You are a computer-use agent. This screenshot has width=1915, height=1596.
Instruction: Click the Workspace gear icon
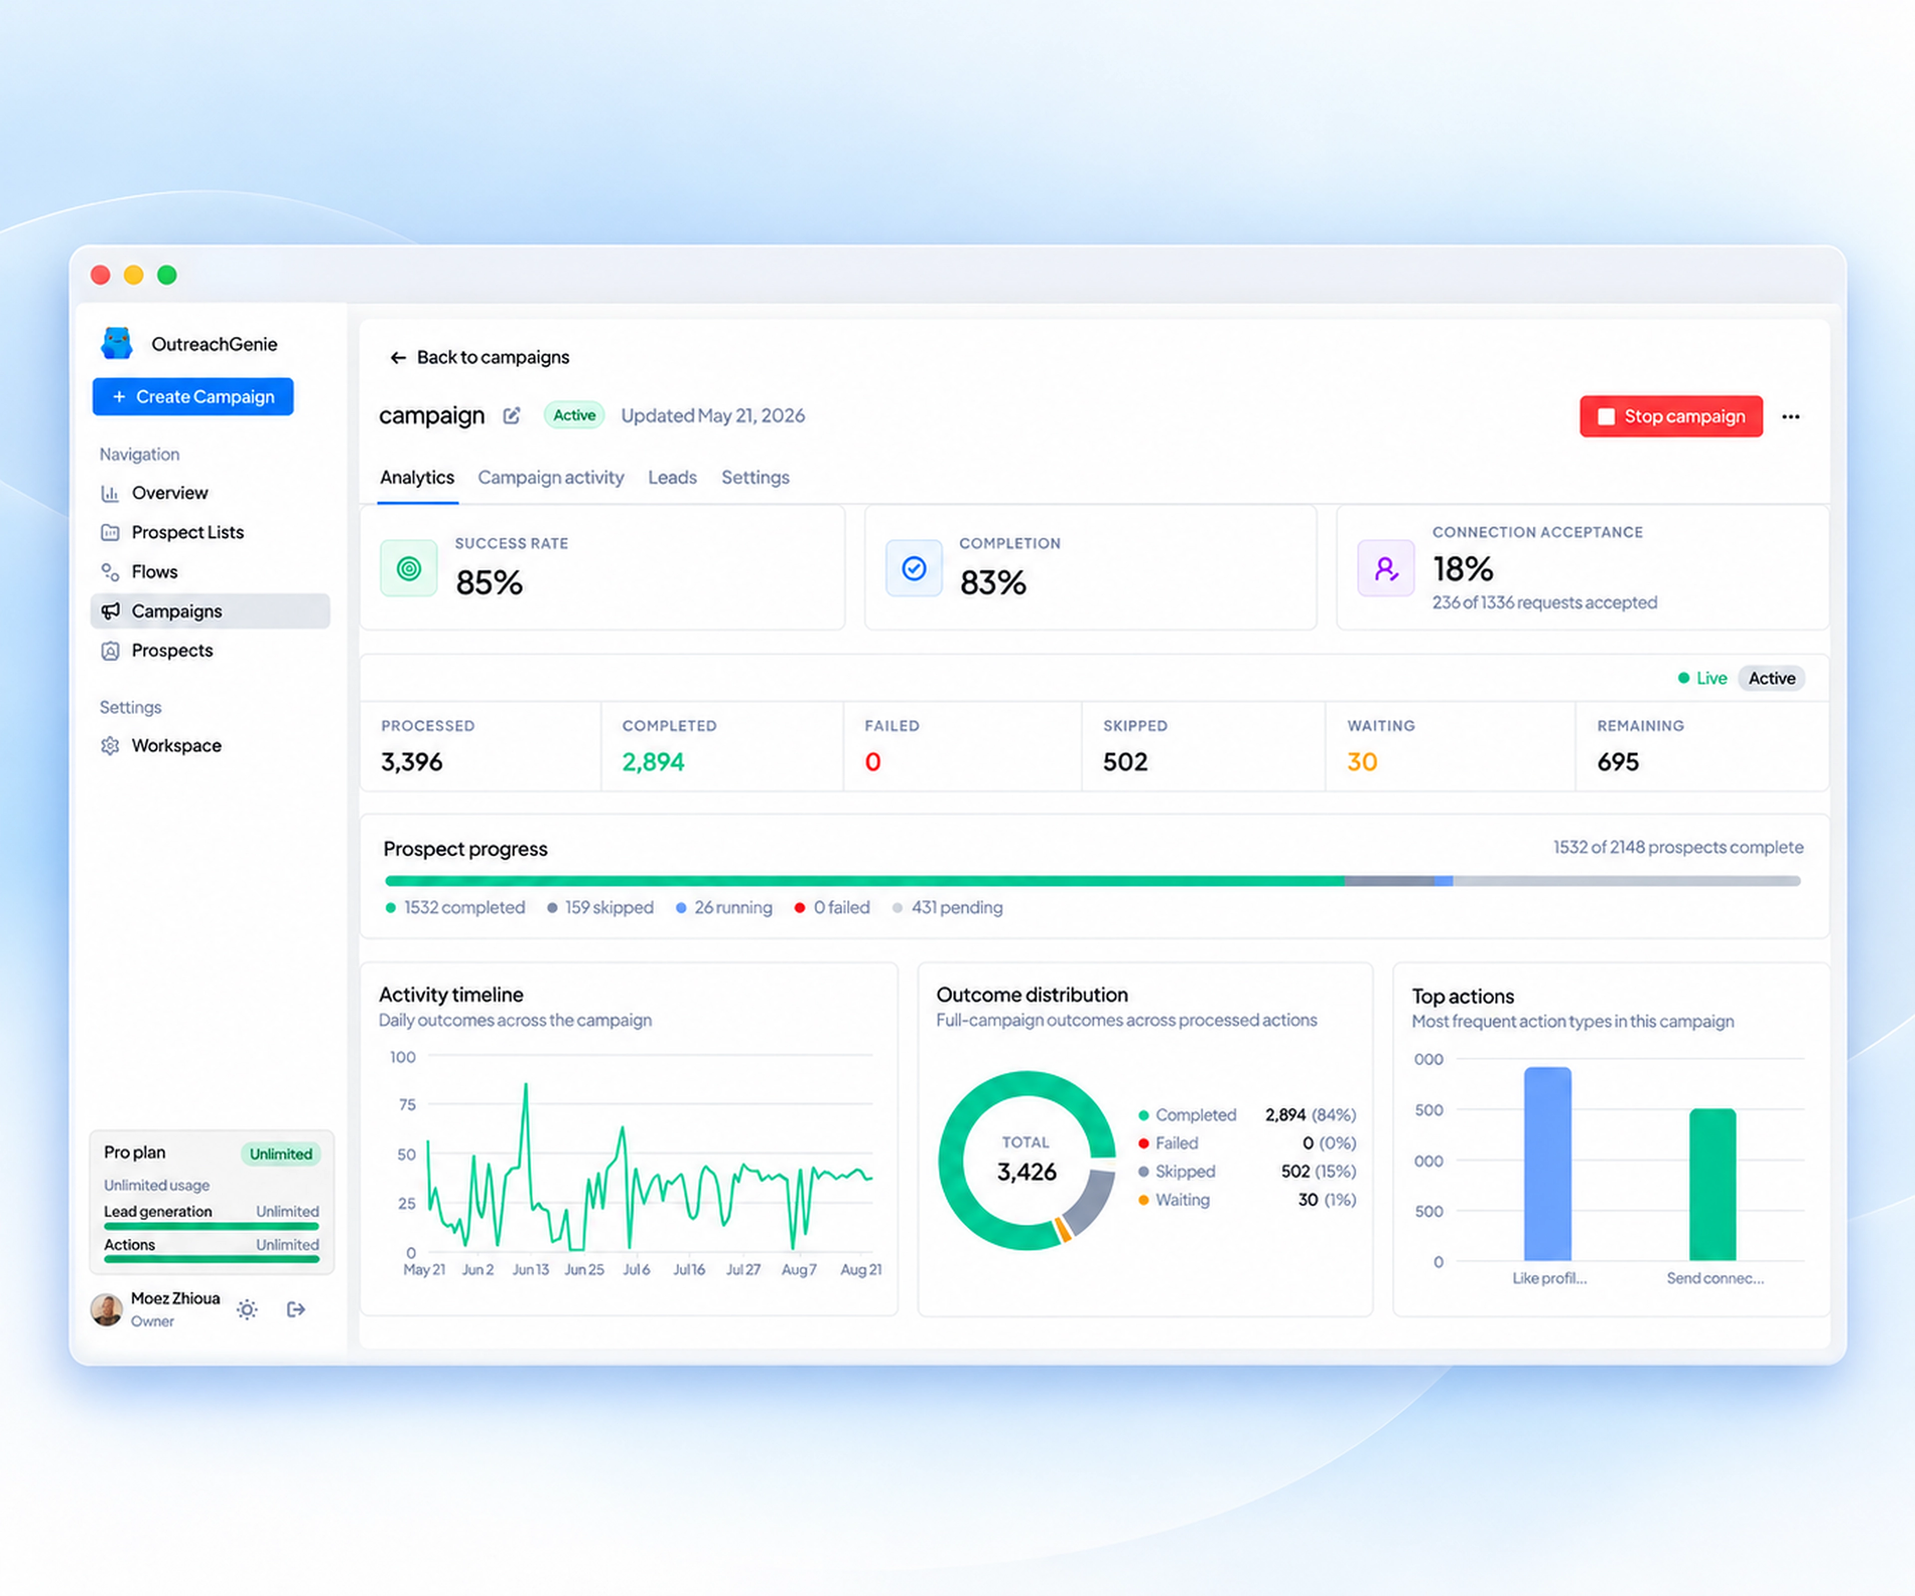click(110, 746)
